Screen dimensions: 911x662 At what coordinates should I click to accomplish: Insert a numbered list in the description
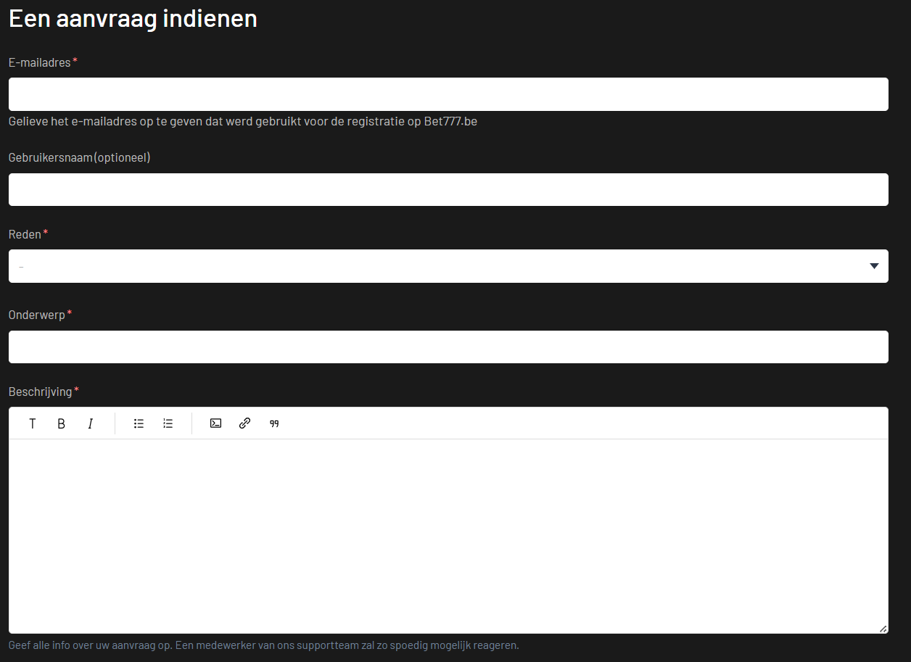168,423
